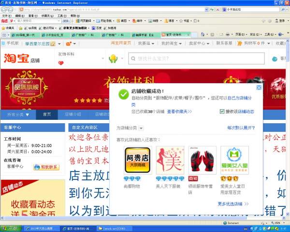Click the orange message icon in Taobao top bar
This screenshot has width=290, height=232.
pyautogui.click(x=69, y=43)
